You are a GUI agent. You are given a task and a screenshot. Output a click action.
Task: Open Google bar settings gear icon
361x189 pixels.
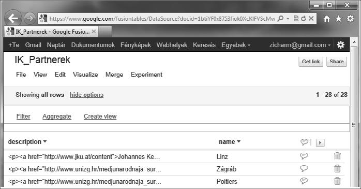pyautogui.click(x=340, y=45)
